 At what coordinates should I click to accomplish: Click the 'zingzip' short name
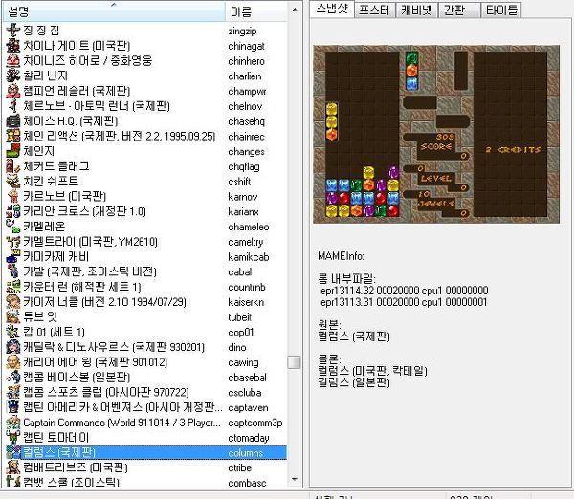[x=242, y=32]
